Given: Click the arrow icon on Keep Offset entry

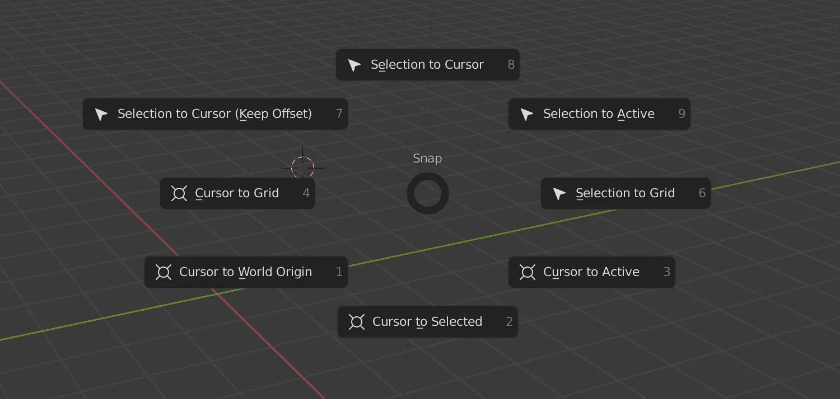Looking at the screenshot, I should (101, 115).
